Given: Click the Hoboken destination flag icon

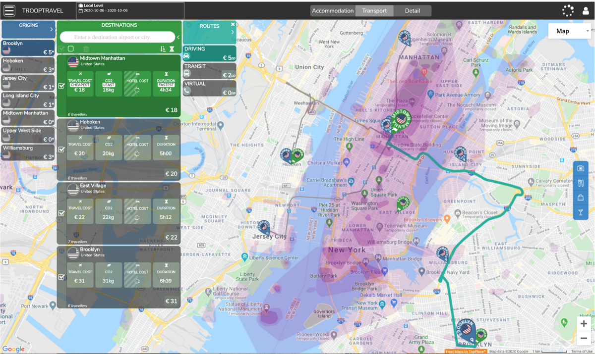Looking at the screenshot, I should (x=73, y=126).
